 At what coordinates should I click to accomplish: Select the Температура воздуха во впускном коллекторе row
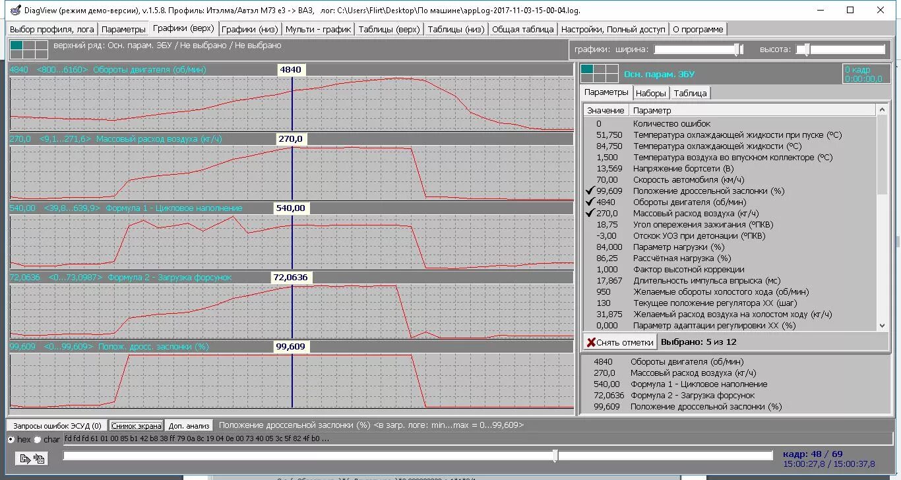point(730,157)
